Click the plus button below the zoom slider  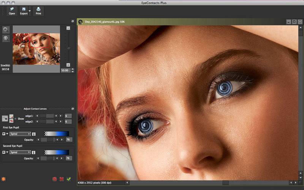point(68,65)
